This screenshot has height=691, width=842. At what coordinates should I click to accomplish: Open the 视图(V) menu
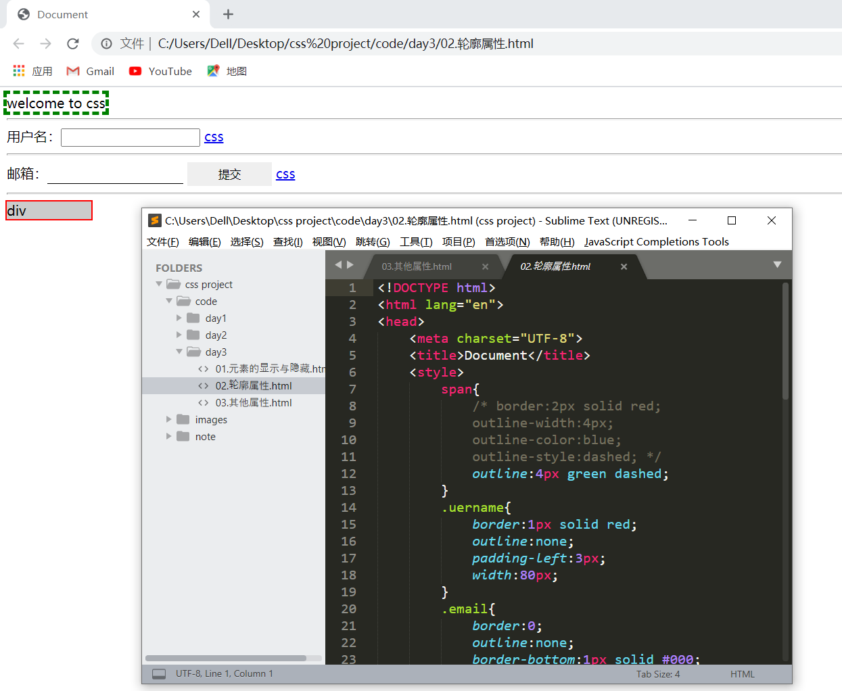point(329,241)
